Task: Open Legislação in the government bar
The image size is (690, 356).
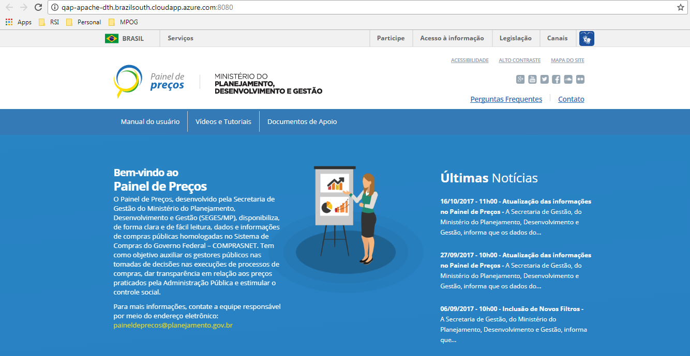Action: pos(515,38)
